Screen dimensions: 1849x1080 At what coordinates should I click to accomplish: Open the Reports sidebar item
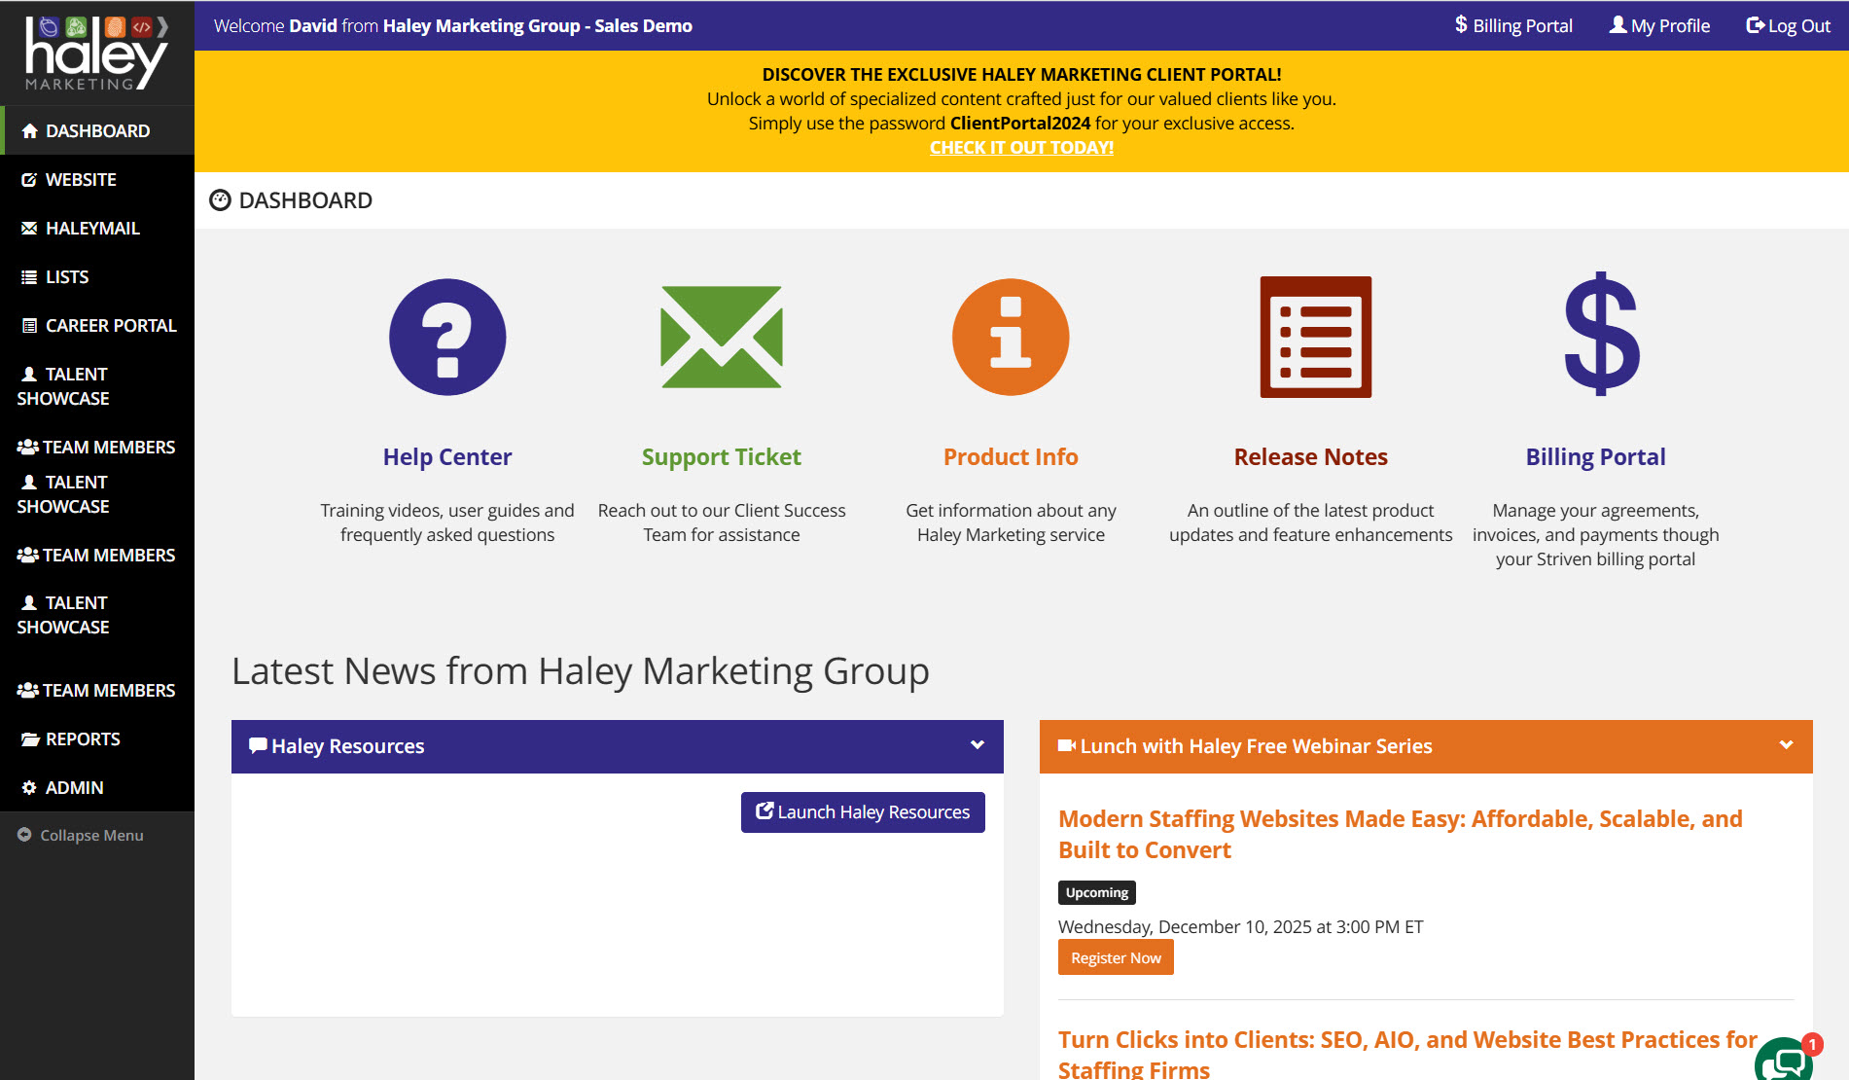tap(83, 739)
